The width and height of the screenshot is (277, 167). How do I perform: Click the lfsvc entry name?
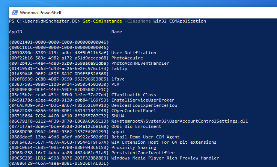(118, 79)
